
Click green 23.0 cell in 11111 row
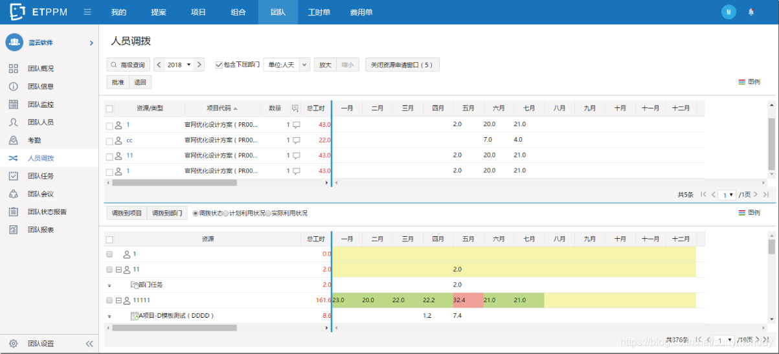pyautogui.click(x=347, y=300)
